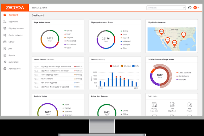This screenshot has width=204, height=136.
Task: Open Reports menu item
Action: pos(12,55)
